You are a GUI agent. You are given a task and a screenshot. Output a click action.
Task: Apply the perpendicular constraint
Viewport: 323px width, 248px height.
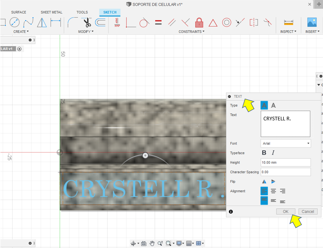(186, 23)
